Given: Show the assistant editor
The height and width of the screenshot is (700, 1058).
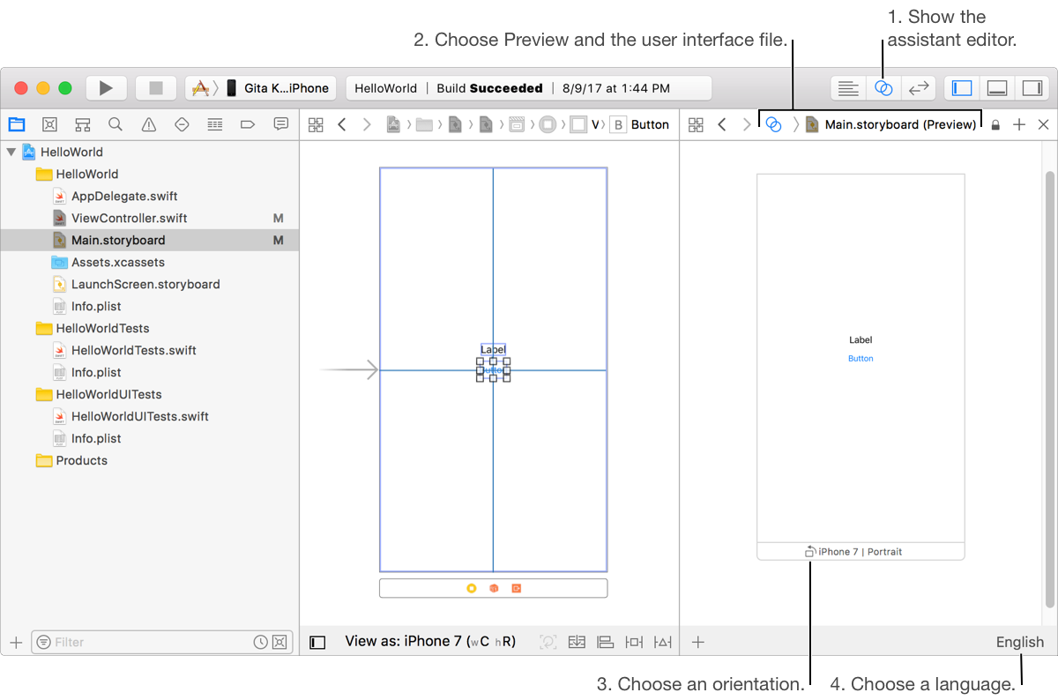Looking at the screenshot, I should pyautogui.click(x=883, y=88).
